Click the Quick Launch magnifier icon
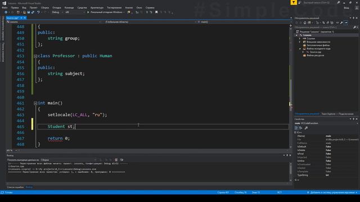Viewport: 360px width, 202px height. coord(339,2)
